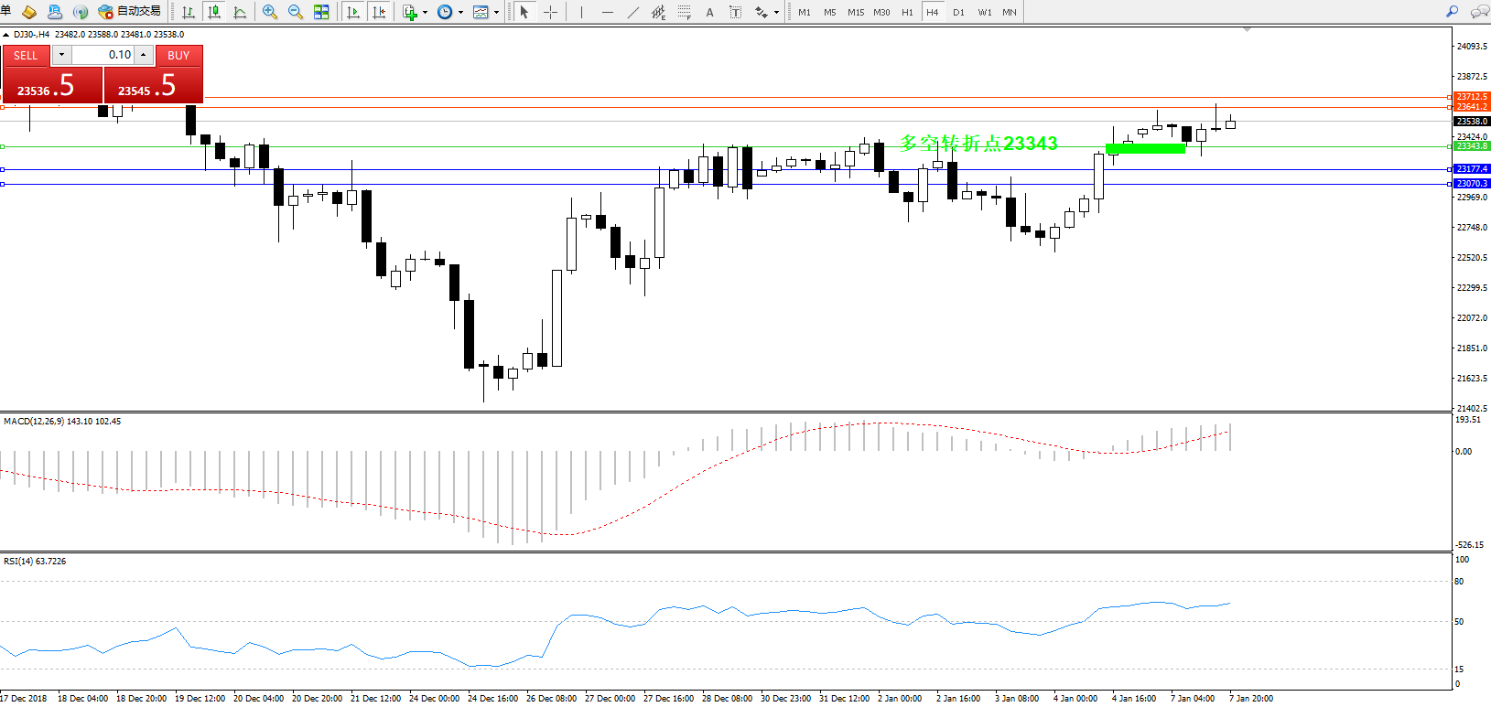Image resolution: width=1491 pixels, height=707 pixels.
Task: Switch to line chart display
Action: coord(240,12)
